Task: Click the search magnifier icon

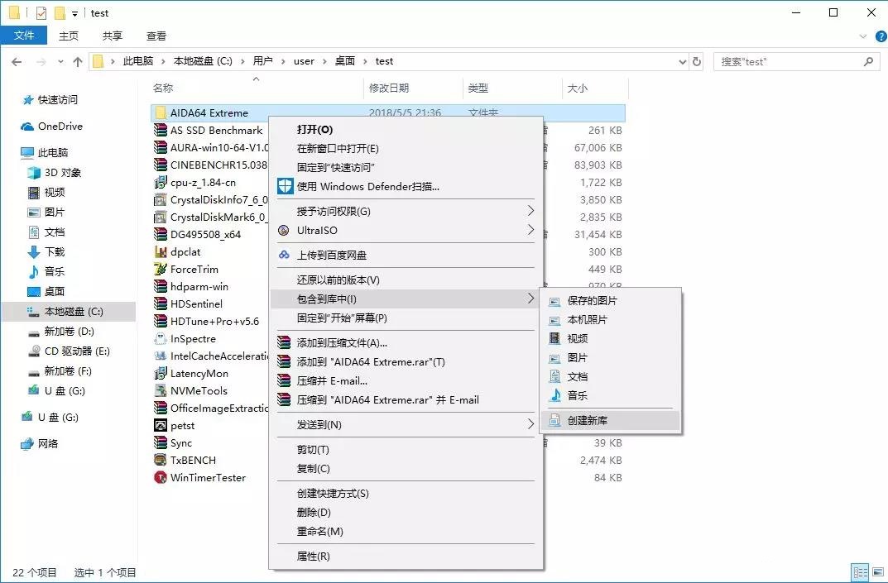Action: click(x=866, y=61)
